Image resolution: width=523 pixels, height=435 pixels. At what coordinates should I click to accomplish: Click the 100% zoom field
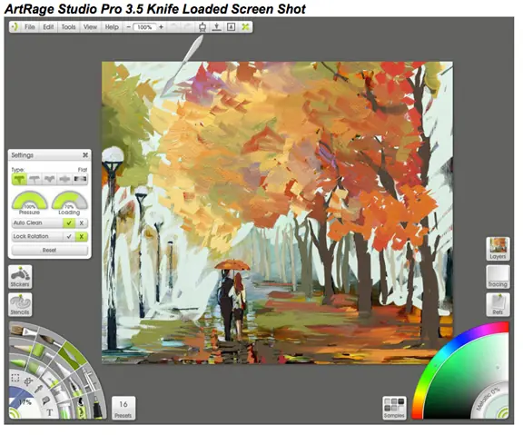144,27
